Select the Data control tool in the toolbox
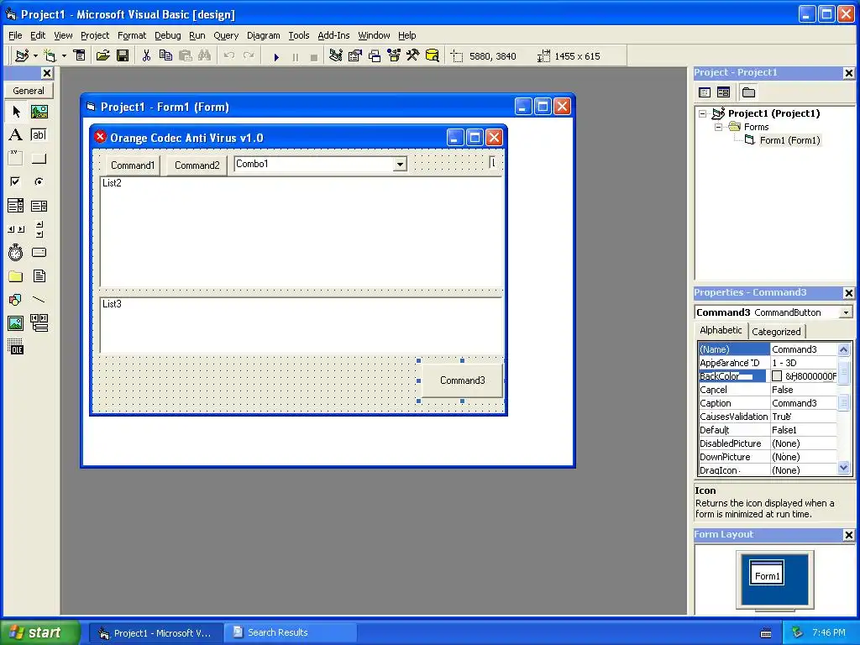860x645 pixels. pos(39,323)
